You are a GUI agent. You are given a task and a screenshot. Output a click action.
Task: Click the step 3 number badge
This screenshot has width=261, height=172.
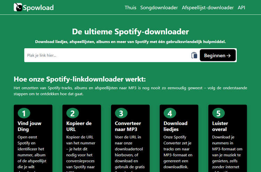pos(121,113)
